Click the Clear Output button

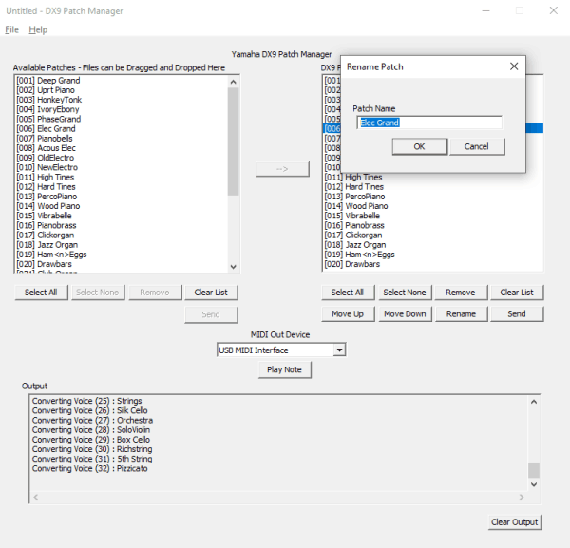tap(514, 521)
